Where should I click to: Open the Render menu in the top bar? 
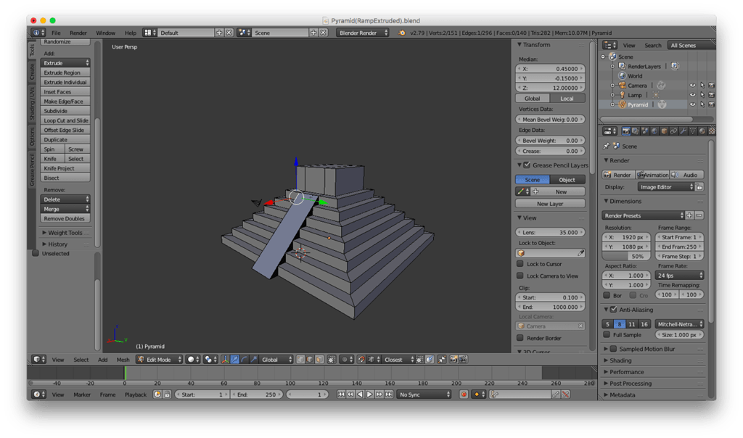point(78,33)
